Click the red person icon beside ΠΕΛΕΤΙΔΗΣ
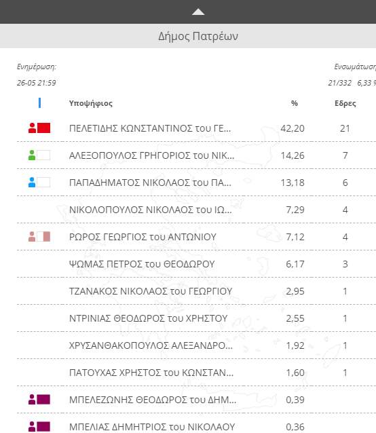This screenshot has height=433, width=376. [32, 128]
